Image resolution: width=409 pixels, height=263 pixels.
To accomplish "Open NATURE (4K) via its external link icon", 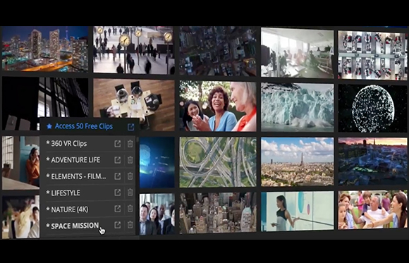I will [118, 209].
